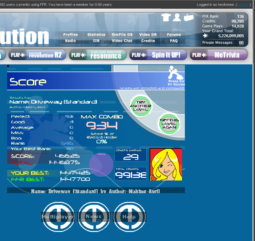Click bottom bar song name by author
The height and width of the screenshot is (241, 255).
tap(95, 191)
